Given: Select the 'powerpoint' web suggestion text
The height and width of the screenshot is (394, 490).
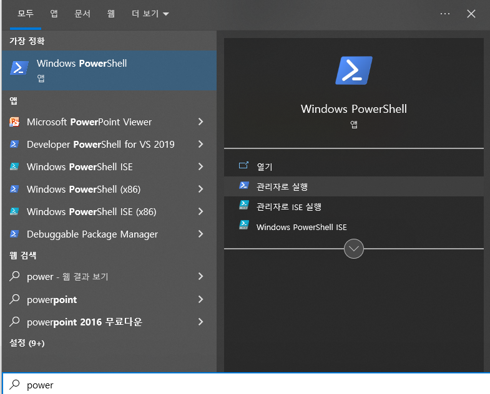Looking at the screenshot, I should (x=52, y=300).
